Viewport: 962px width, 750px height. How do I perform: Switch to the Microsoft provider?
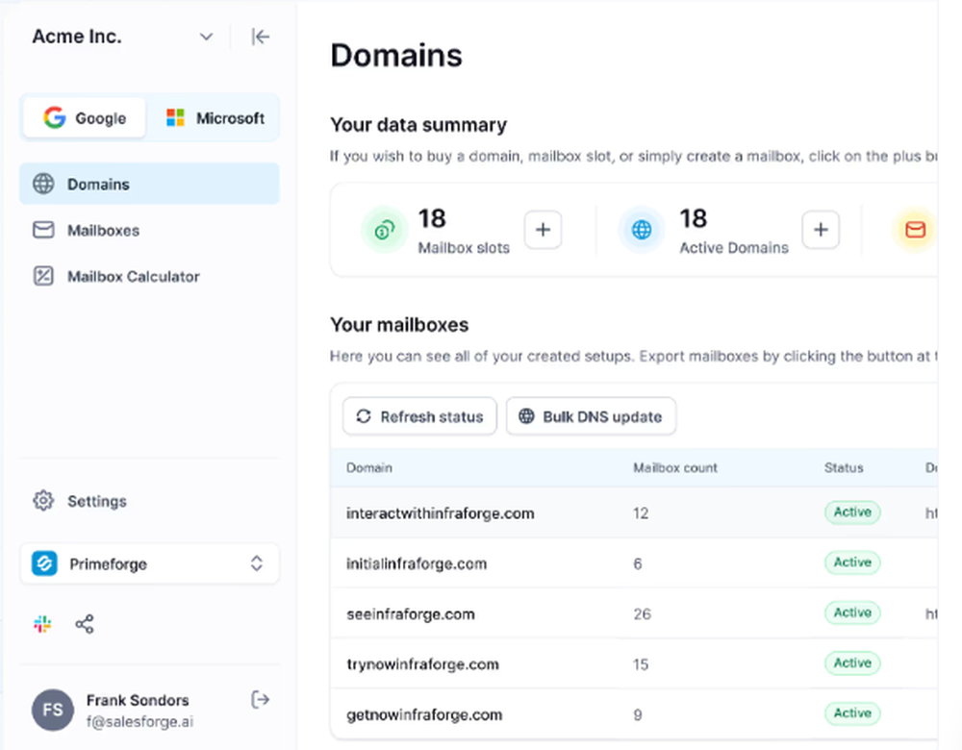pos(215,118)
